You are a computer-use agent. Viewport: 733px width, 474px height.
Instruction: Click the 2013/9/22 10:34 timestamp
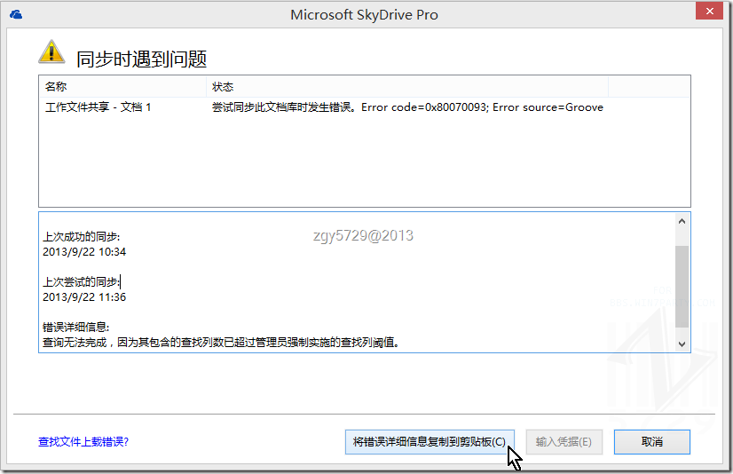click(84, 252)
